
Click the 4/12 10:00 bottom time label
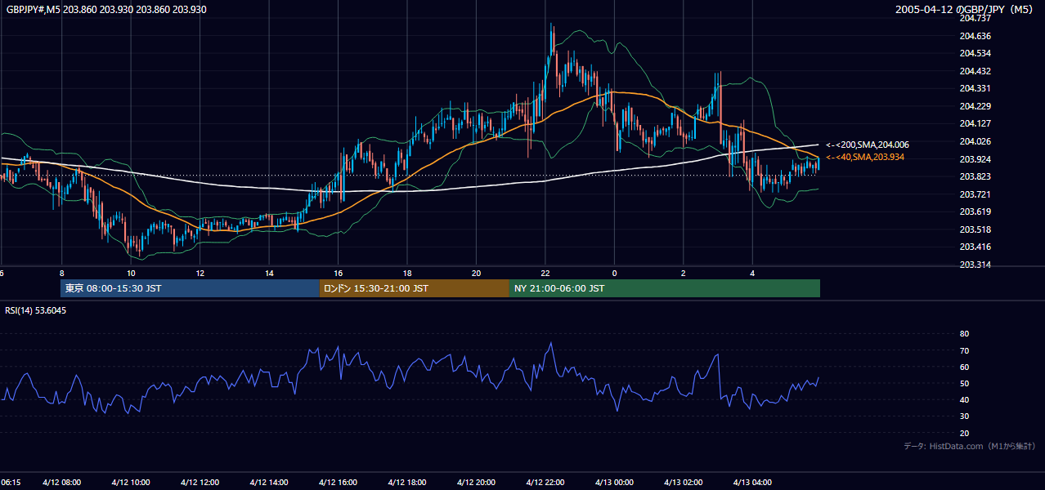click(131, 483)
